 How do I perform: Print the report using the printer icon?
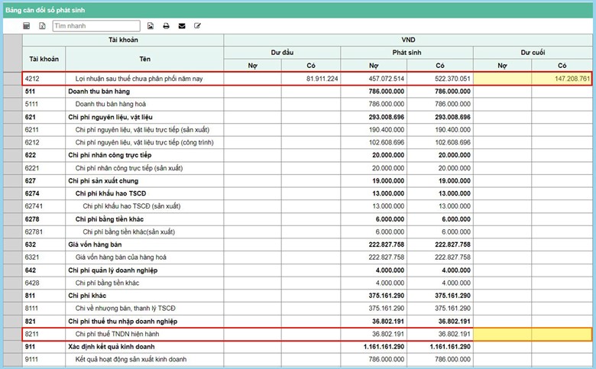pos(166,26)
